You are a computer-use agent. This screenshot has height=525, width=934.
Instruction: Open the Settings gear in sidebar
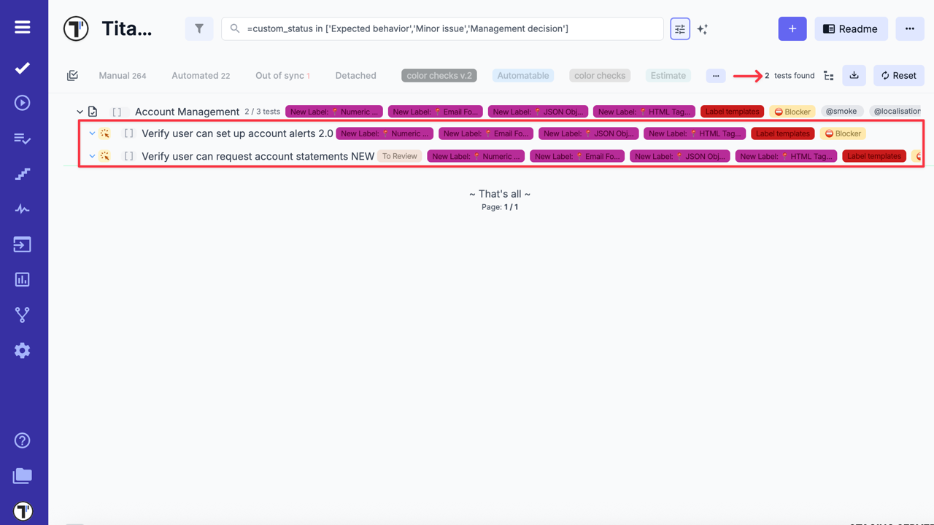[x=23, y=350]
